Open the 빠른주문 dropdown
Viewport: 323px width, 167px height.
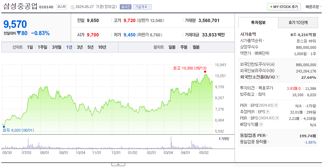point(314,7)
